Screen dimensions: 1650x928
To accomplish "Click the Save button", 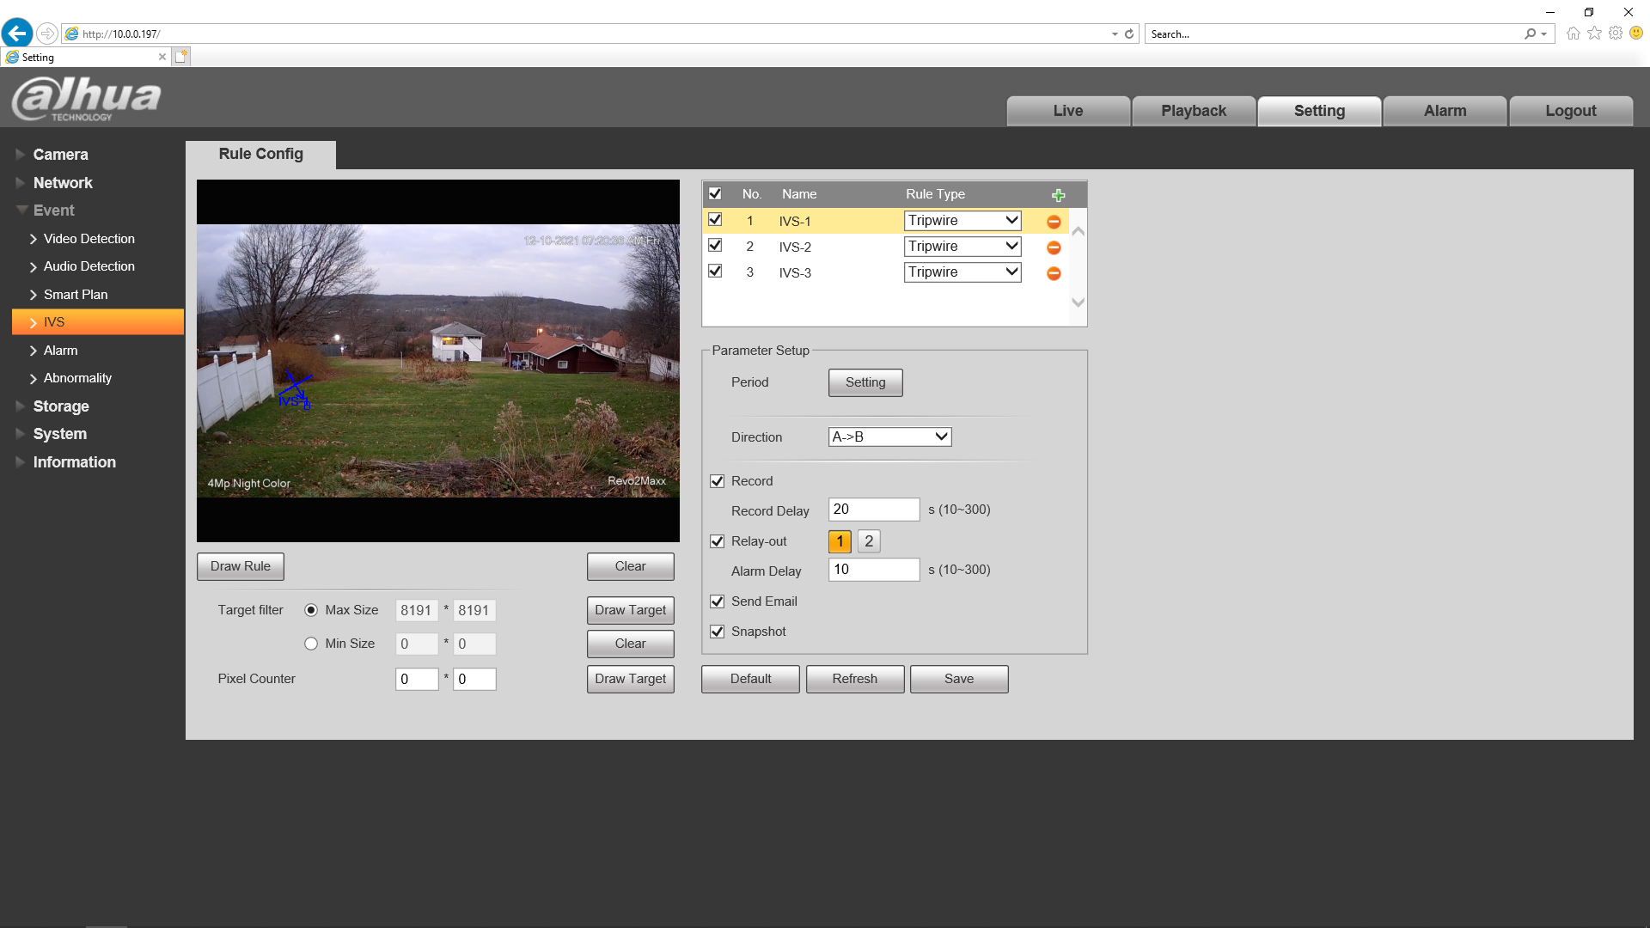I will point(959,679).
